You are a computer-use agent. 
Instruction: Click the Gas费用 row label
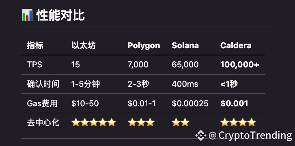tap(42, 103)
